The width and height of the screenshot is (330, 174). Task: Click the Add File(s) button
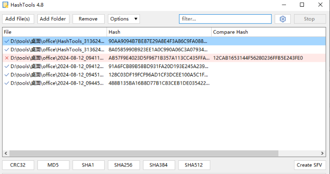click(x=18, y=19)
